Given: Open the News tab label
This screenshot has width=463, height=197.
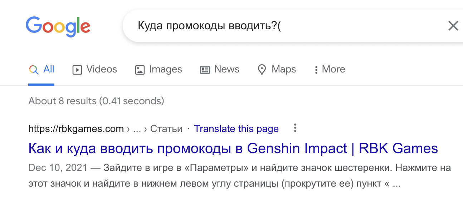Looking at the screenshot, I should 227,69.
